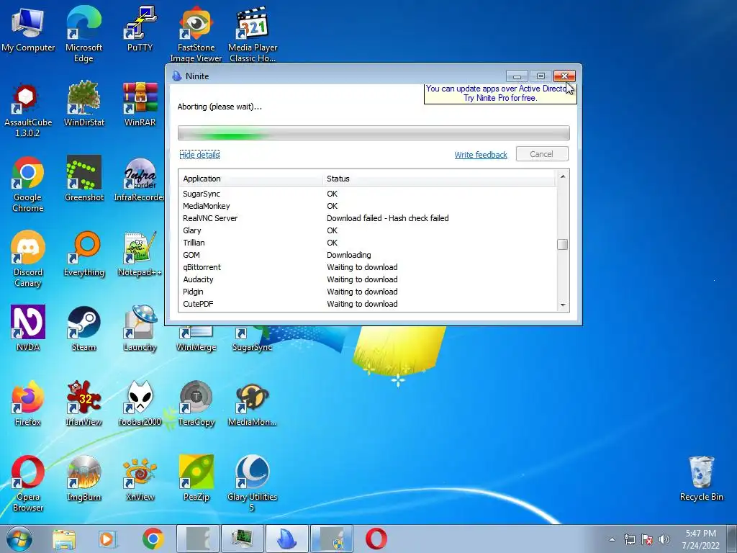Select Media Player Classic desktop icon

click(x=253, y=34)
